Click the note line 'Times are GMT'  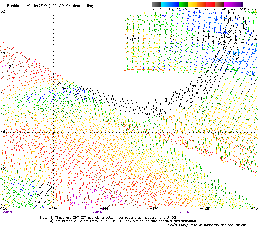(67, 218)
